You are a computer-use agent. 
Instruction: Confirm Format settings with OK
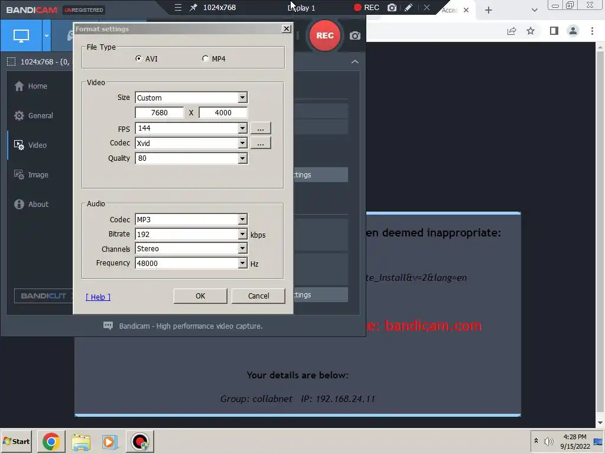[x=200, y=296]
